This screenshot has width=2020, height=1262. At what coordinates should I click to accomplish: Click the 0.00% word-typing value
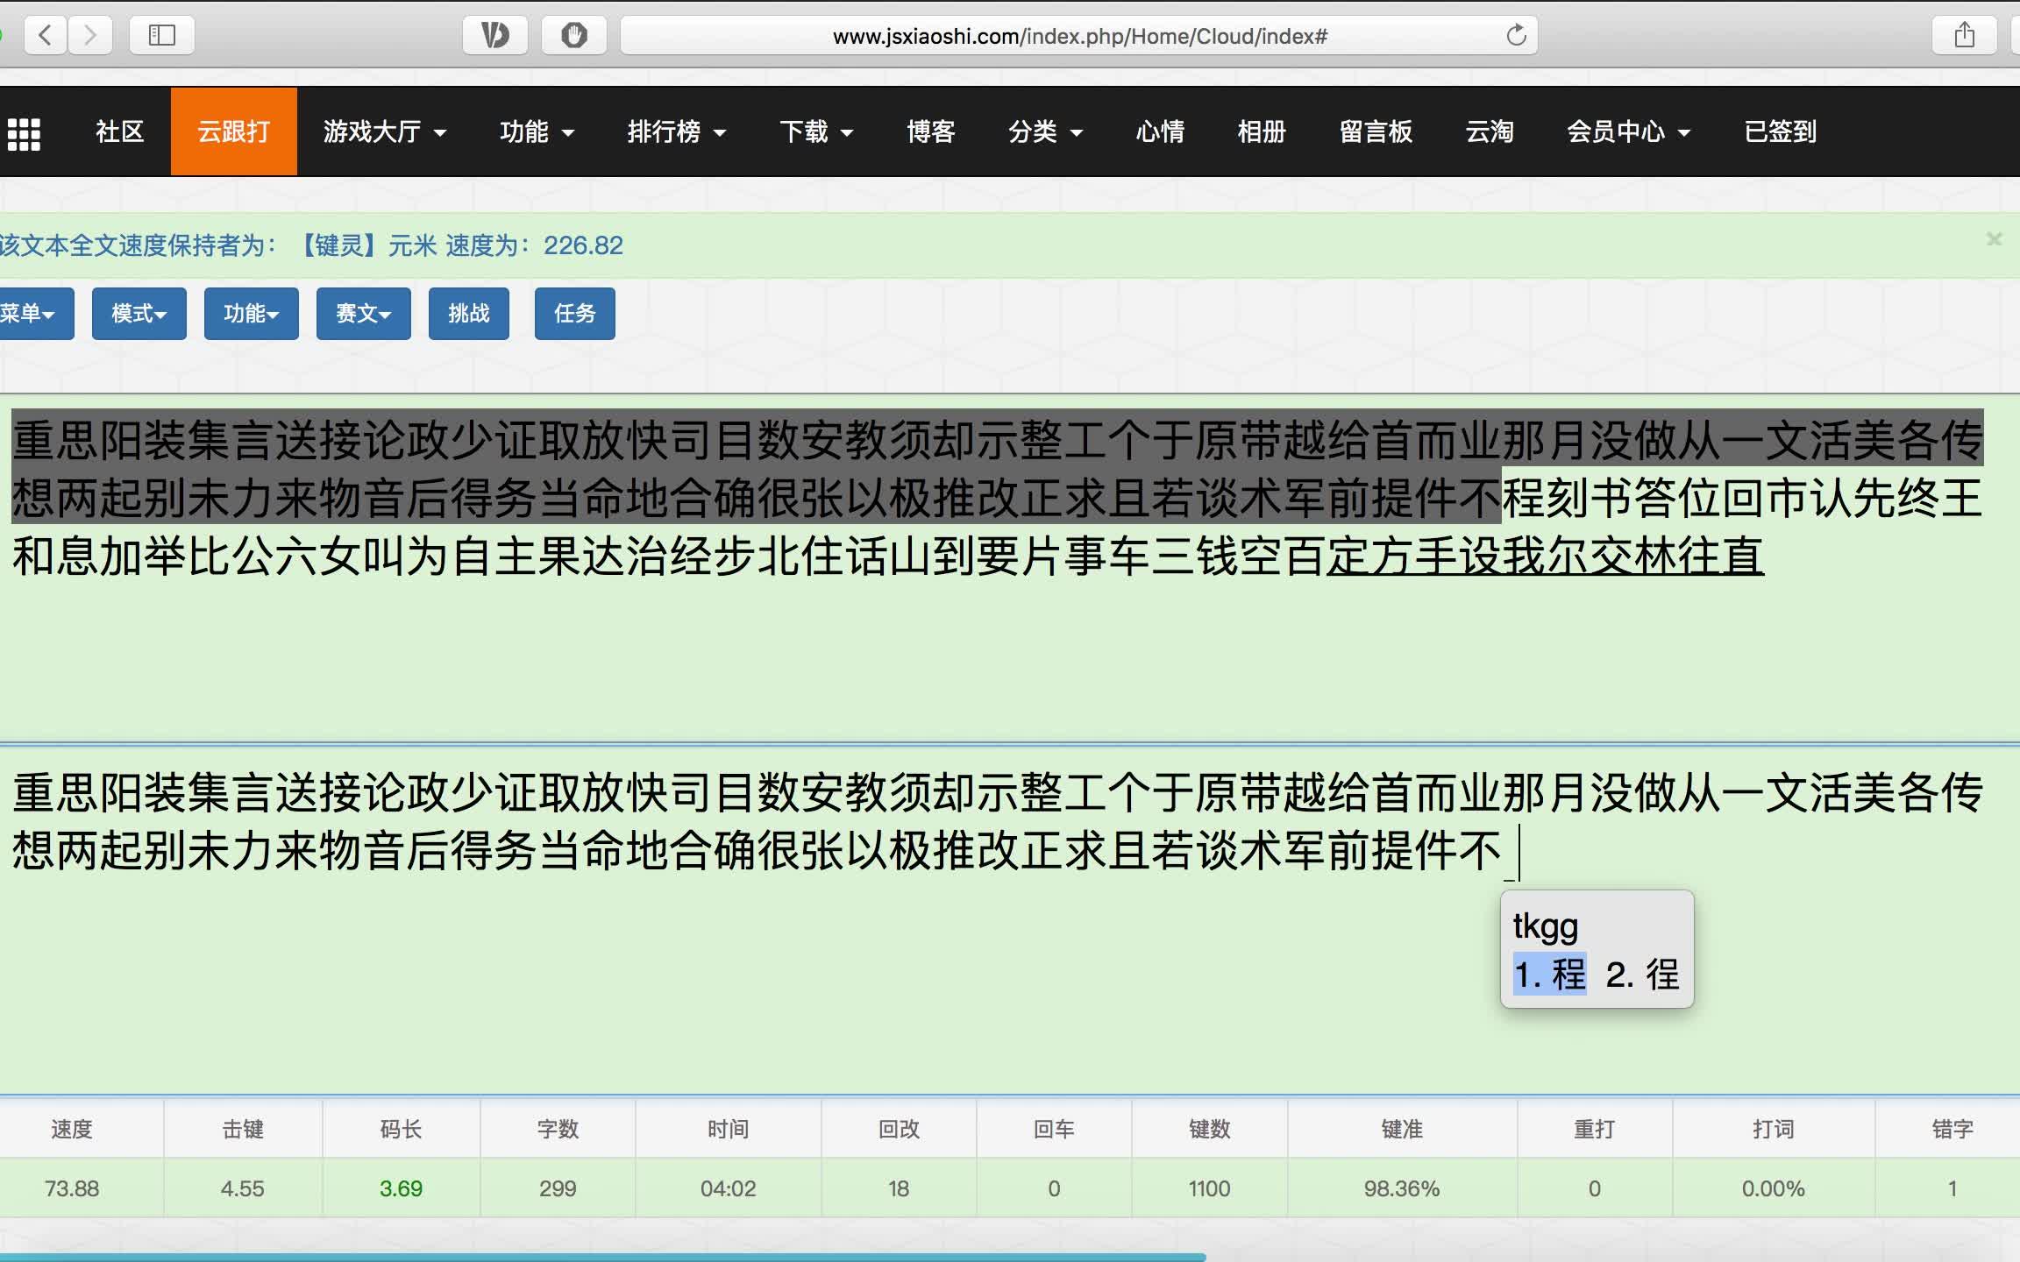tap(1773, 1188)
